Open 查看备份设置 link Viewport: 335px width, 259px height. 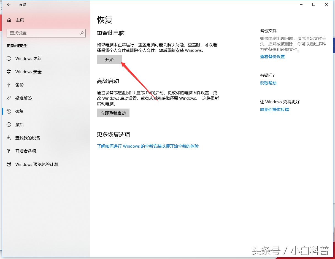coord(272,56)
